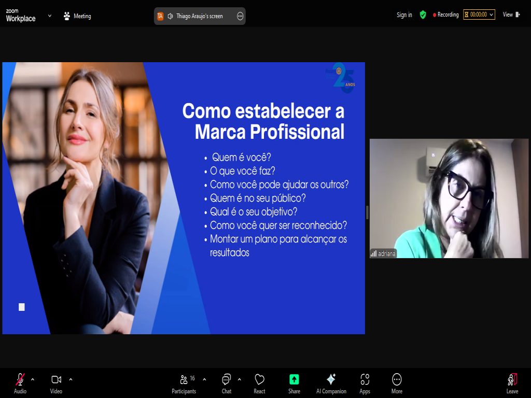Click the green security shield icon

423,15
